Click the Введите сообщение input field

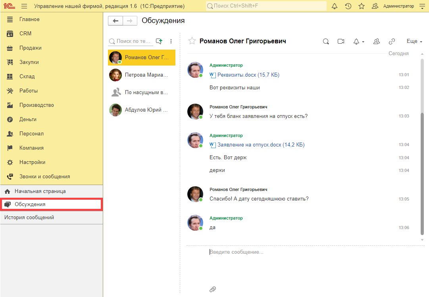coord(302,252)
